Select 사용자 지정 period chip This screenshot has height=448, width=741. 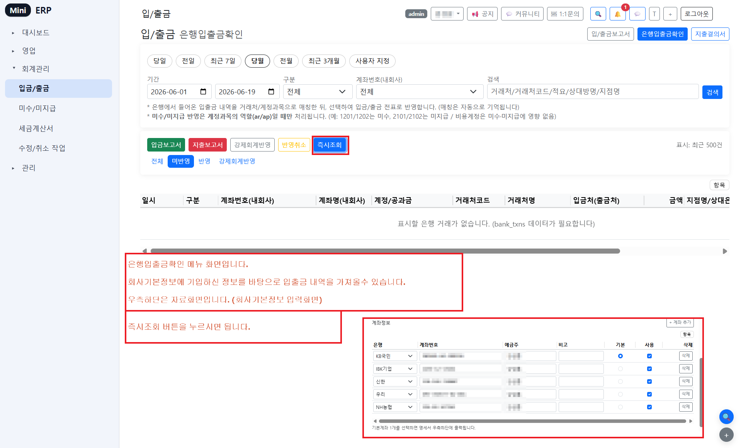(372, 61)
